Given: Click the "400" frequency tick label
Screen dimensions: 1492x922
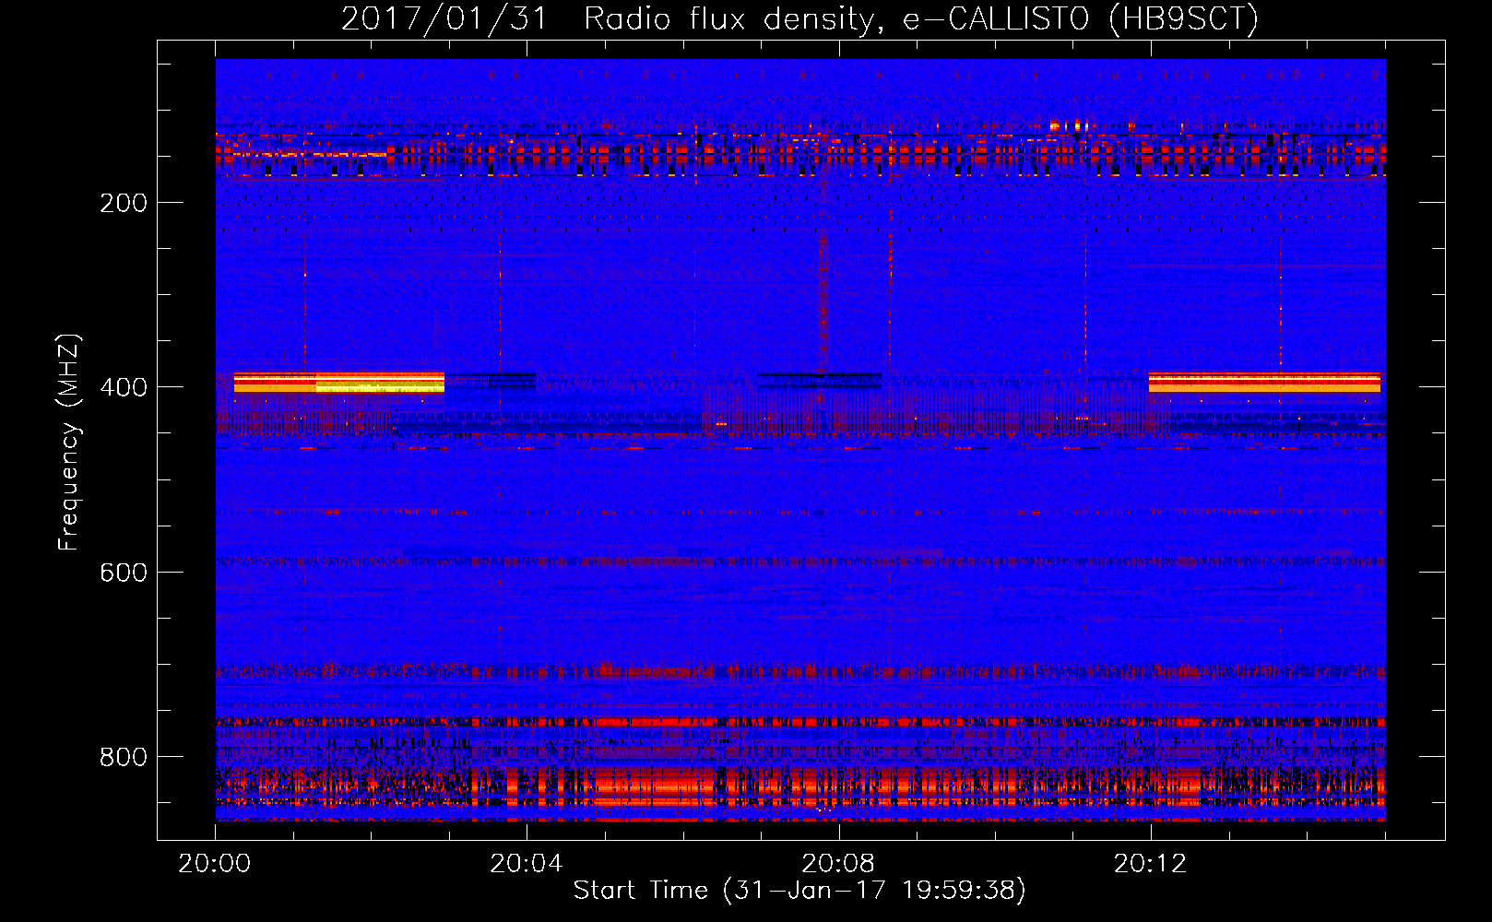Looking at the screenshot, I should [x=124, y=387].
